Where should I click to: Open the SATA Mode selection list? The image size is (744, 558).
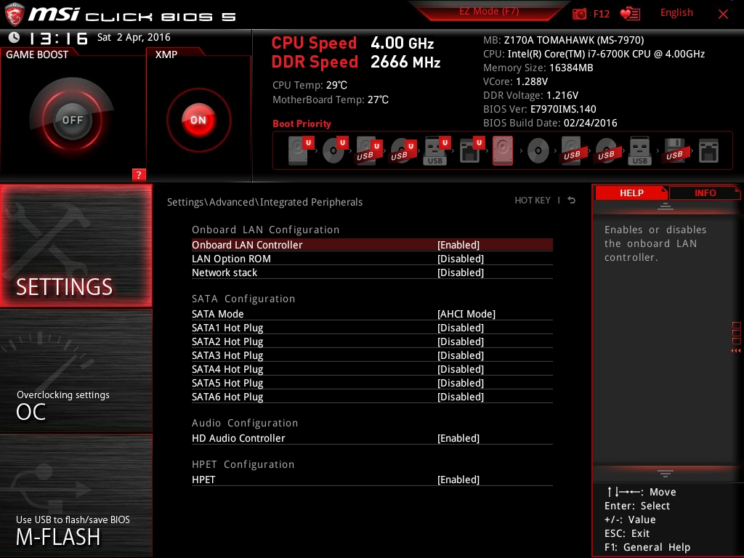372,314
